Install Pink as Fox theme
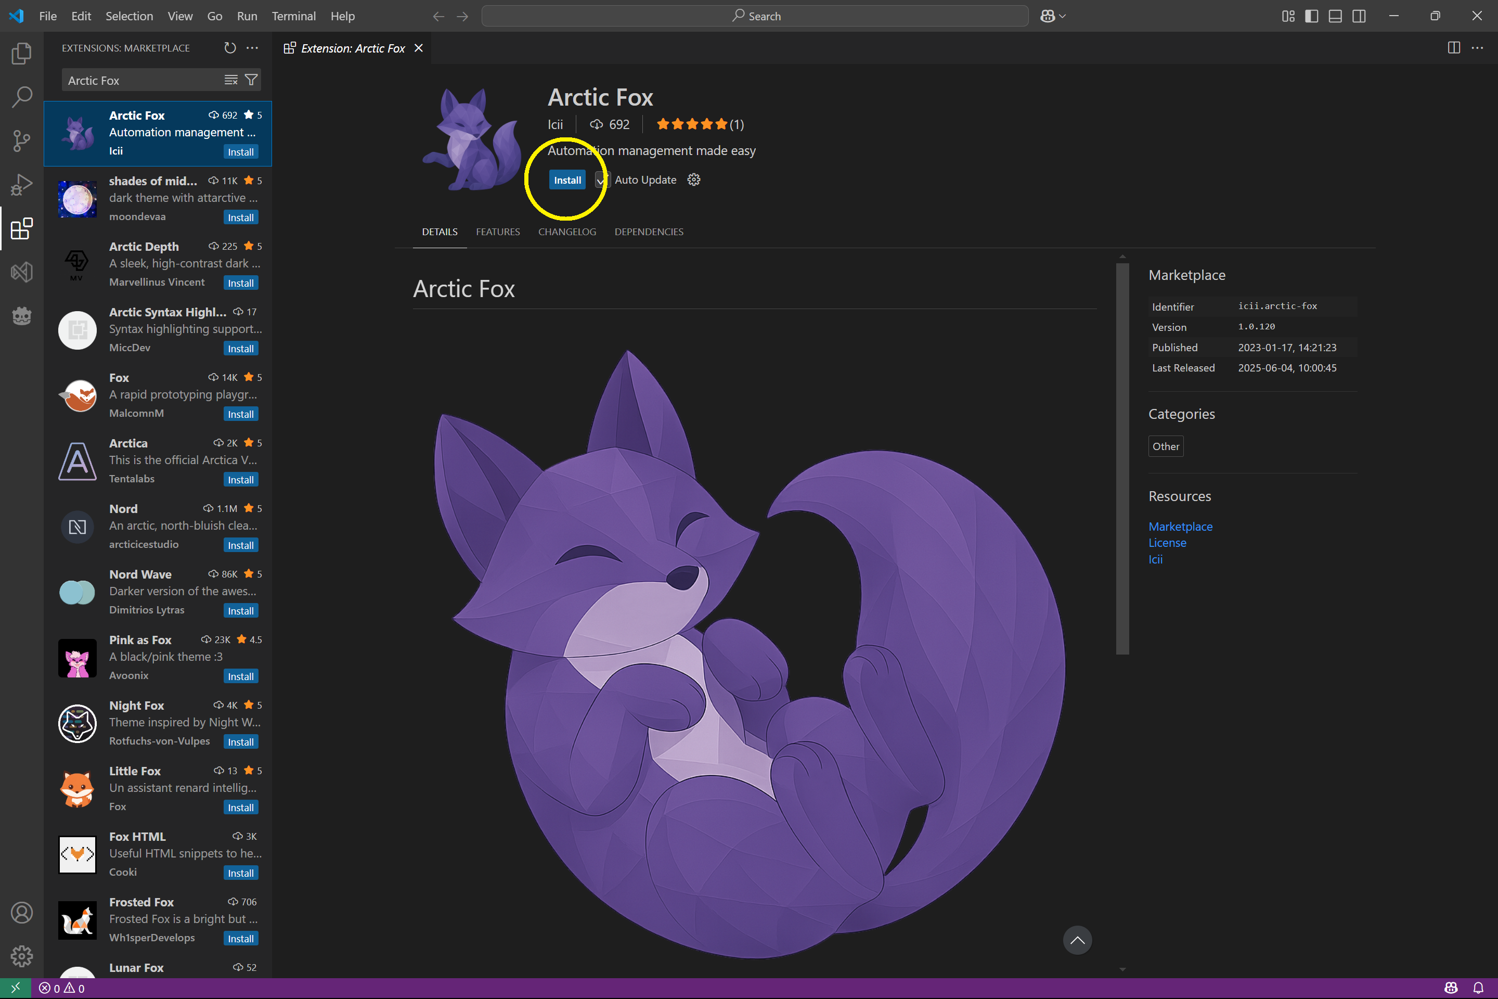 pos(241,676)
